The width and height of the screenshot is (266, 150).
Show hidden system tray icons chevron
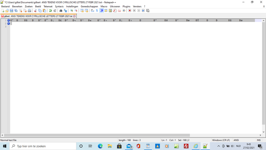218,146
